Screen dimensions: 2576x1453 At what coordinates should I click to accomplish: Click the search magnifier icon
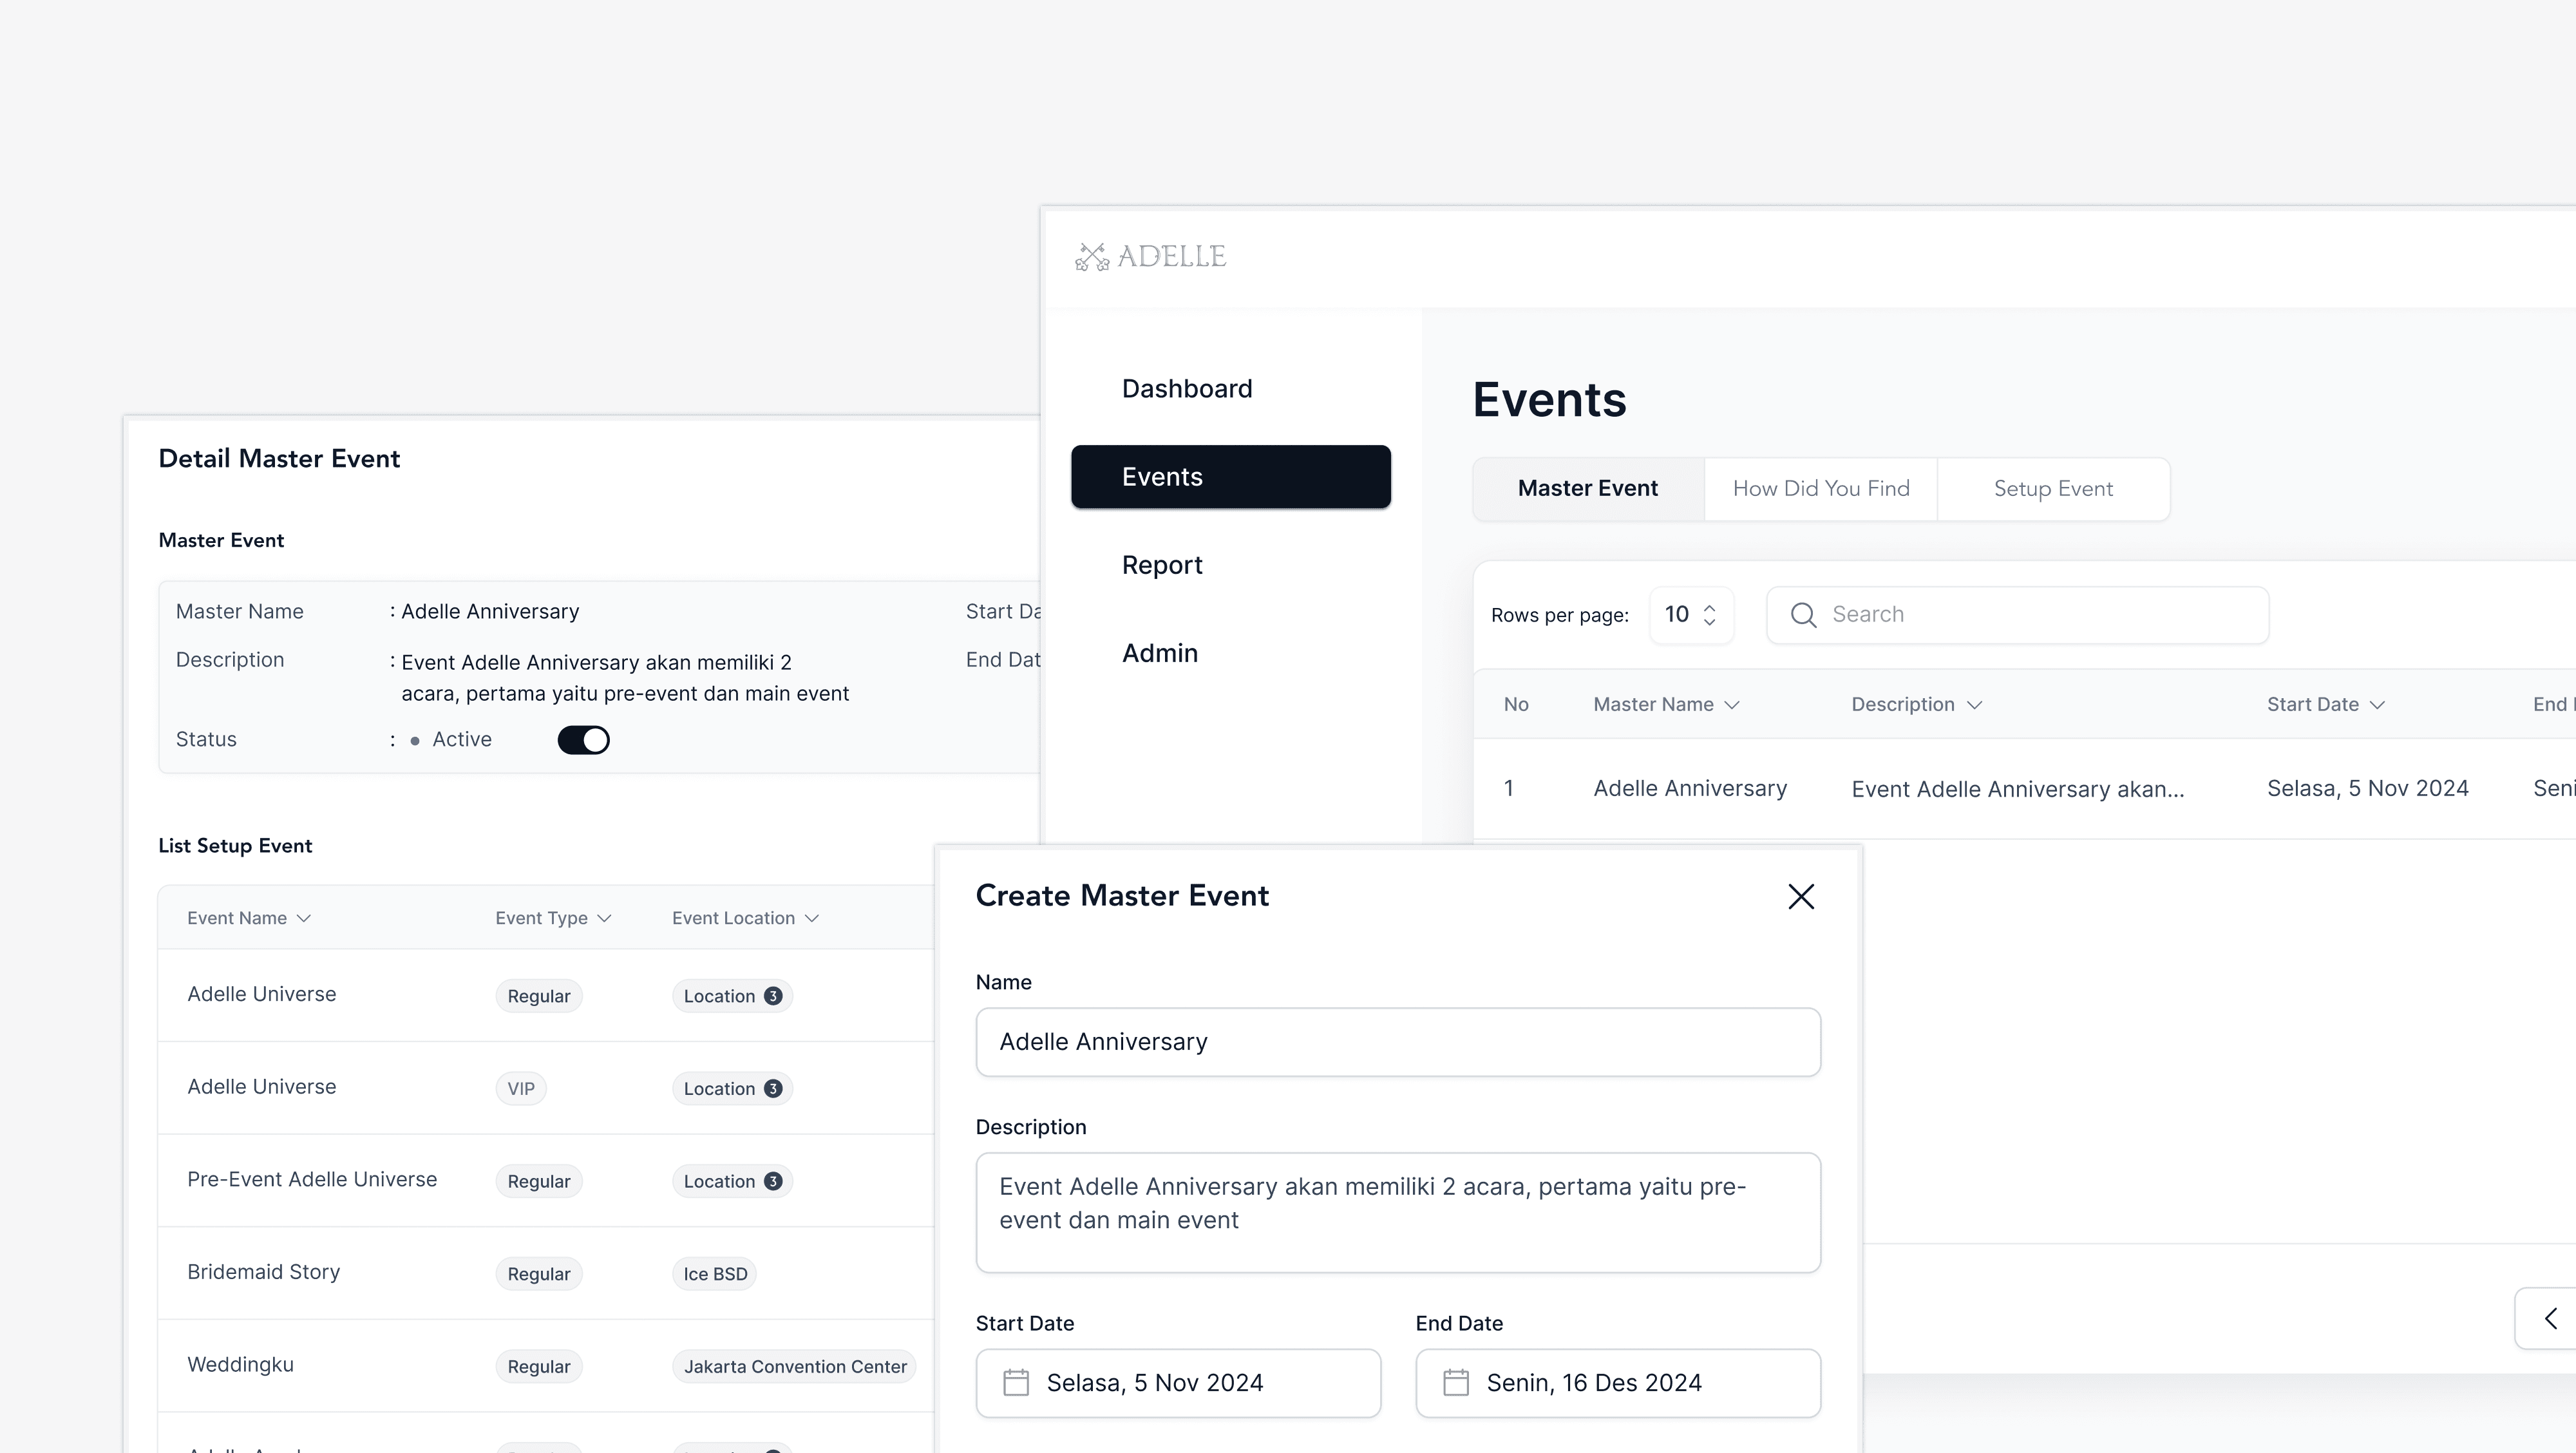point(1803,615)
